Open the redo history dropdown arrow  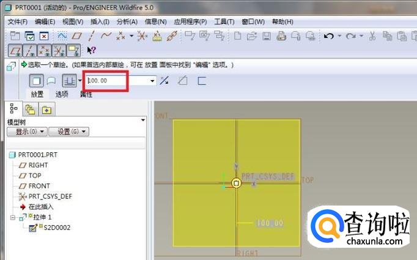361,35
